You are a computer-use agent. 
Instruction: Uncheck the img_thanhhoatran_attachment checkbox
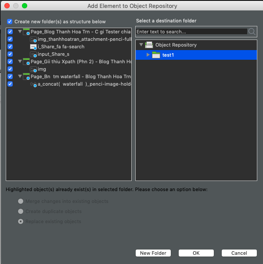click(x=10, y=39)
